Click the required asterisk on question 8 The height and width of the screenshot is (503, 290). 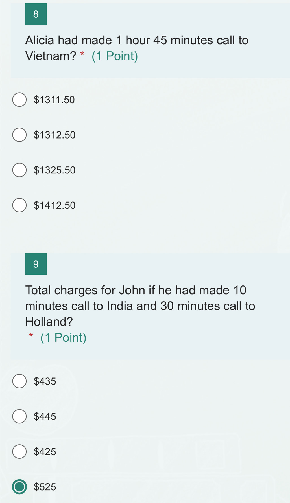[82, 54]
